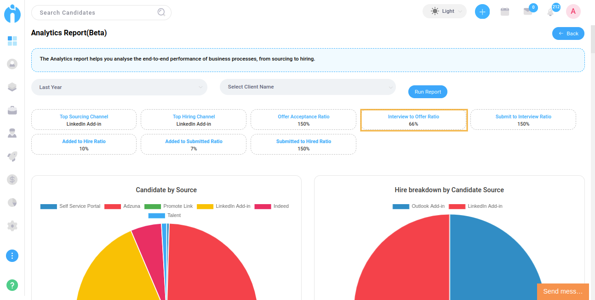This screenshot has height=300, width=595.
Task: Open the Last Year date range dropdown
Action: [x=119, y=87]
